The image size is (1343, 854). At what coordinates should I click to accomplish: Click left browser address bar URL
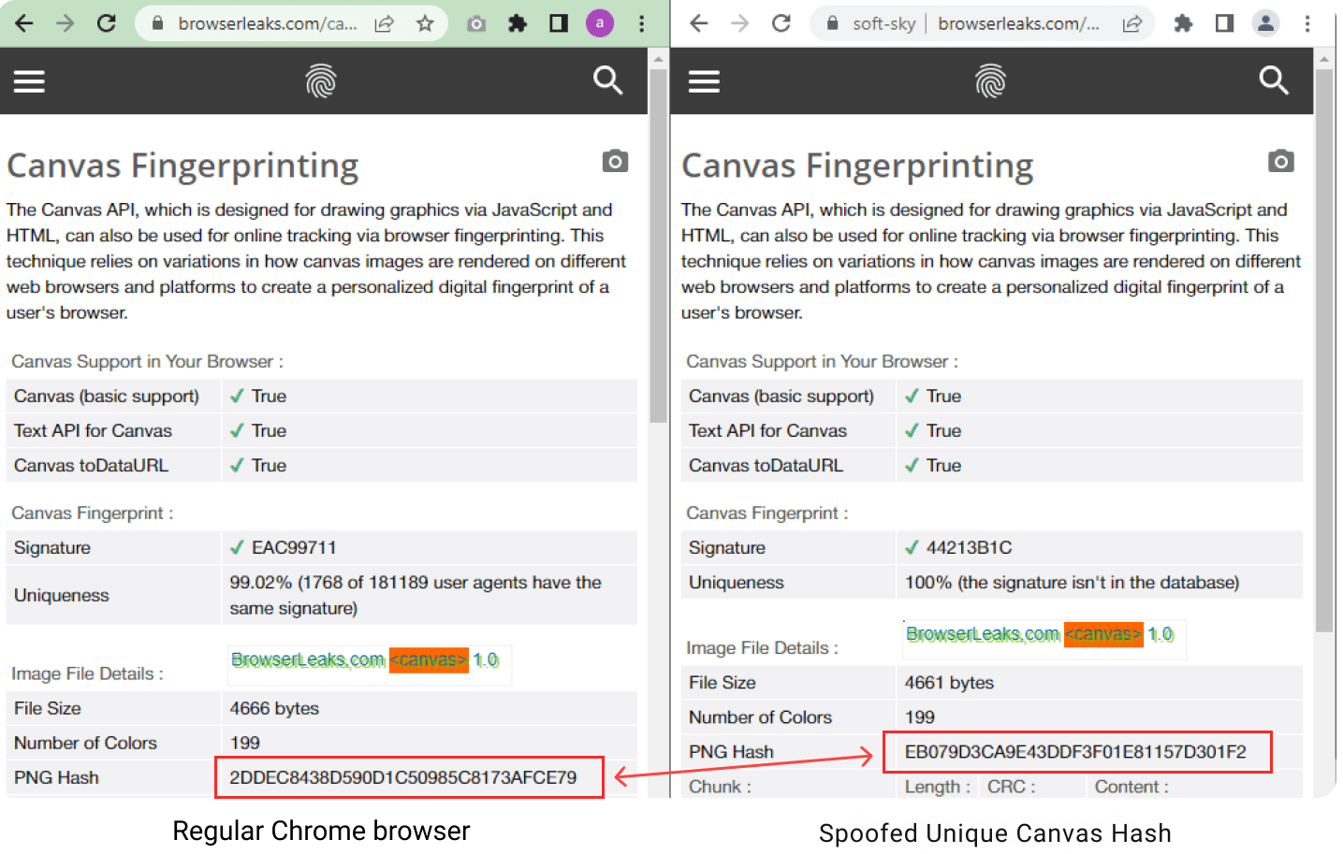tap(267, 23)
